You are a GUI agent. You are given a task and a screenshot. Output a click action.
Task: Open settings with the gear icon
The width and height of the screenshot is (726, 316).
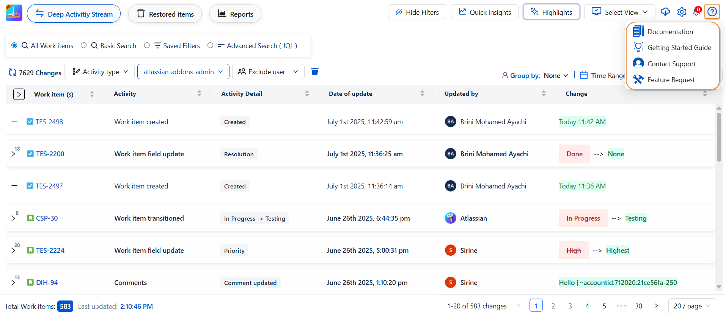(x=682, y=12)
